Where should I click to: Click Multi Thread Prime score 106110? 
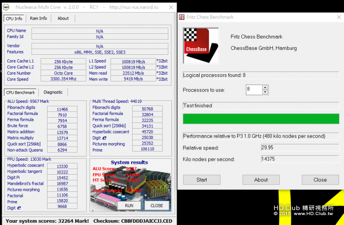[148, 149]
